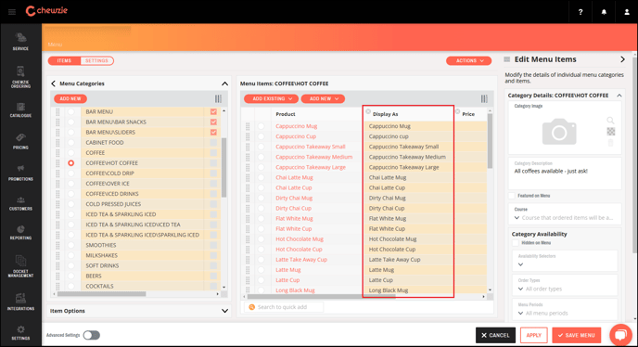638x347 pixels.
Task: Click the search icon on Category Image
Action: [610, 120]
